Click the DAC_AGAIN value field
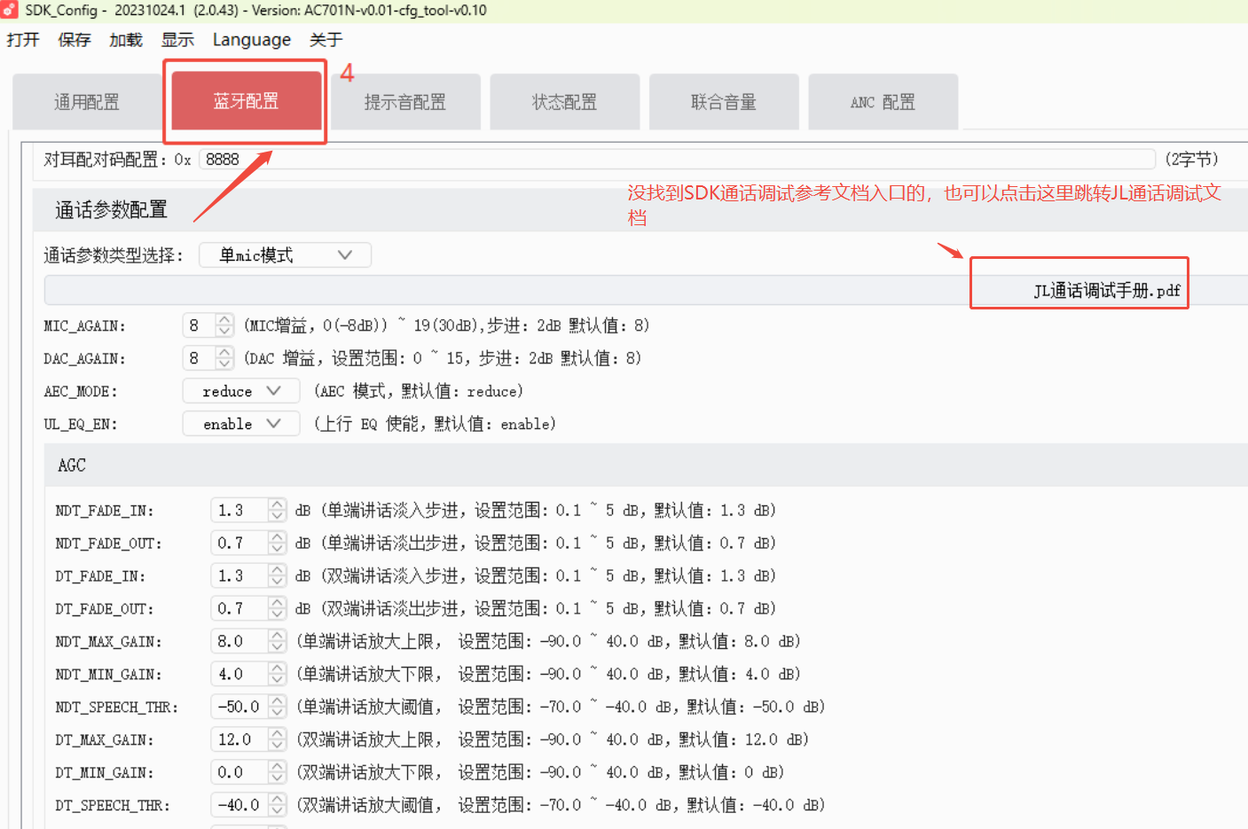The image size is (1248, 829). tap(199, 358)
